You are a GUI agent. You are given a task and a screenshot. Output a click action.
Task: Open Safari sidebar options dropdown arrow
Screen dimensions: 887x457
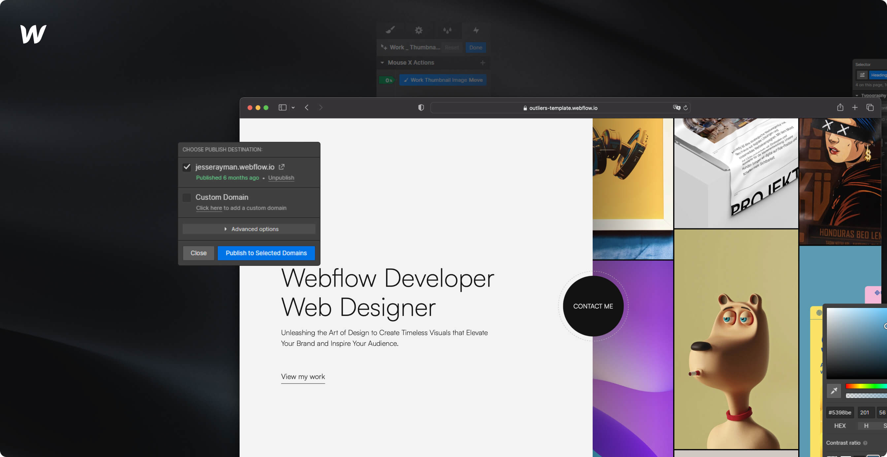pyautogui.click(x=293, y=108)
